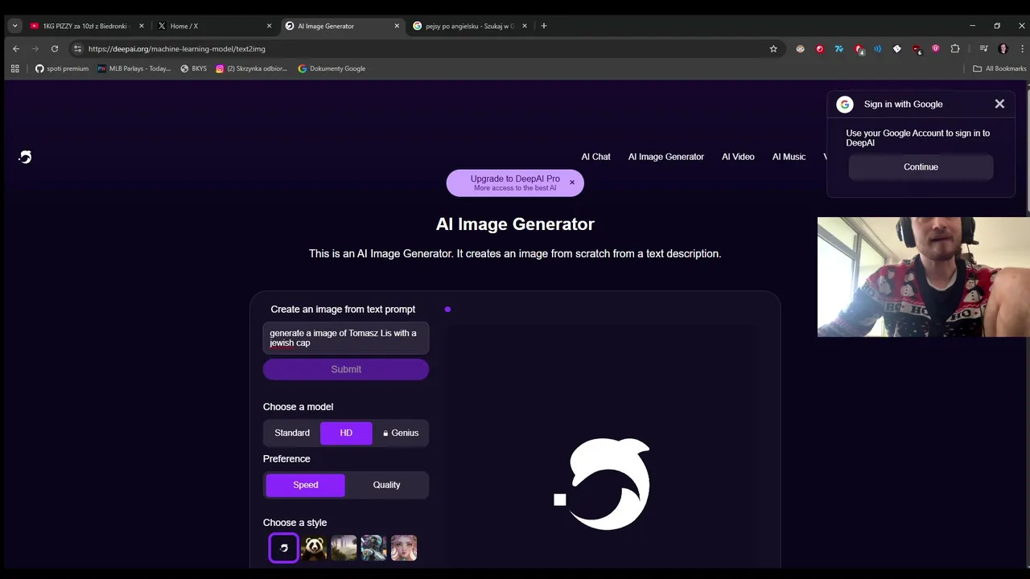This screenshot has width=1030, height=579.
Task: Open the red circular extension icon
Action: 820,48
